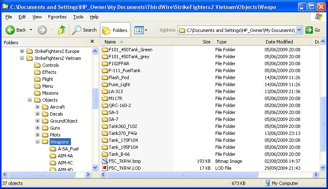The height and width of the screenshot is (189, 328).
Task: Expand the GroundObject tree node
Action: 37,121
